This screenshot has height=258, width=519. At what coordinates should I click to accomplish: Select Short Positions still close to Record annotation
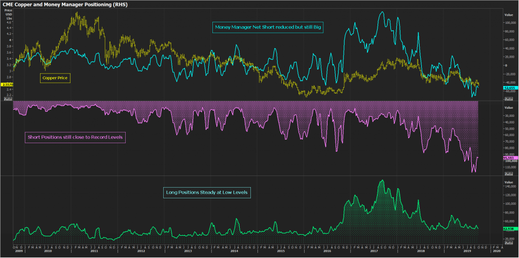point(75,137)
